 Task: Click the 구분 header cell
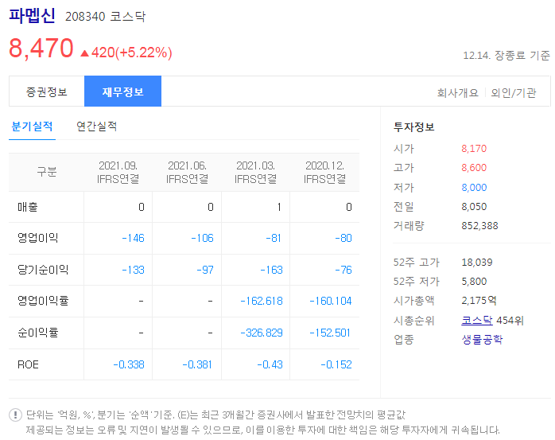47,172
